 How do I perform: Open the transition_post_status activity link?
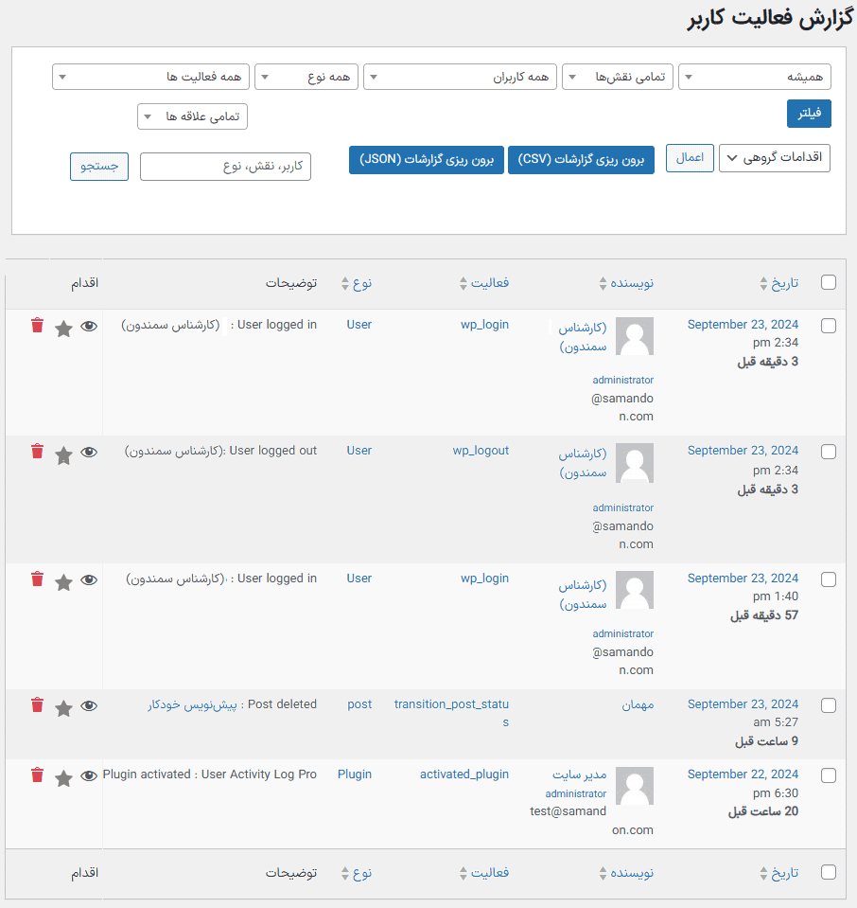tap(451, 713)
